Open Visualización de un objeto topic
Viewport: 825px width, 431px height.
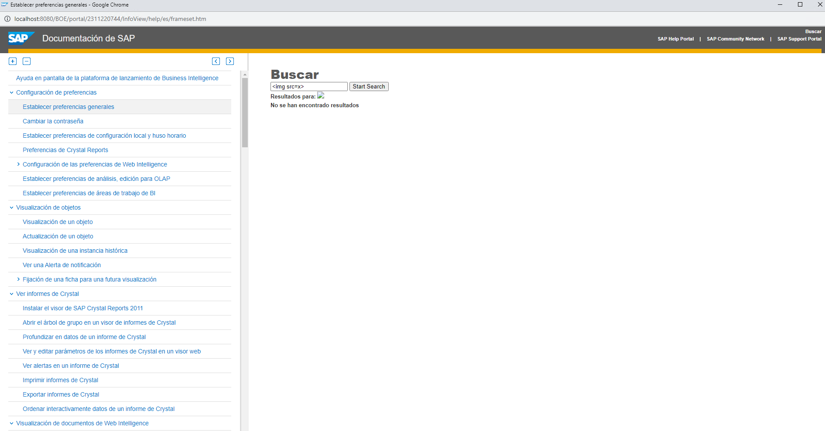[58, 222]
